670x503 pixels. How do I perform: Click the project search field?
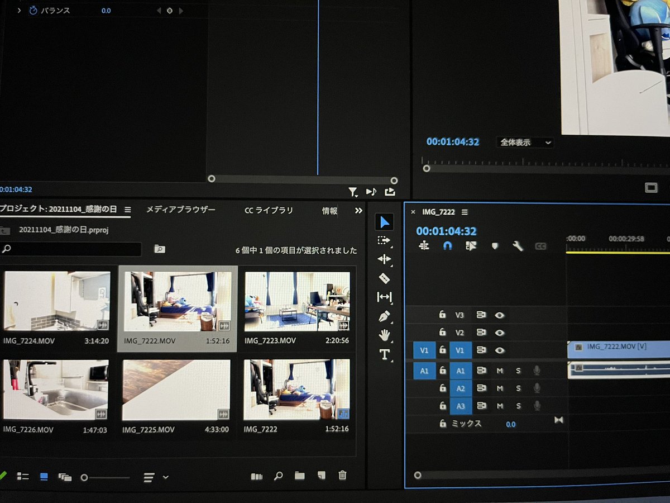(x=71, y=249)
